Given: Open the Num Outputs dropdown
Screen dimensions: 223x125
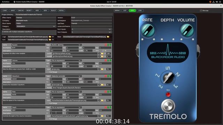Looking at the screenshot, I should click(x=91, y=32).
